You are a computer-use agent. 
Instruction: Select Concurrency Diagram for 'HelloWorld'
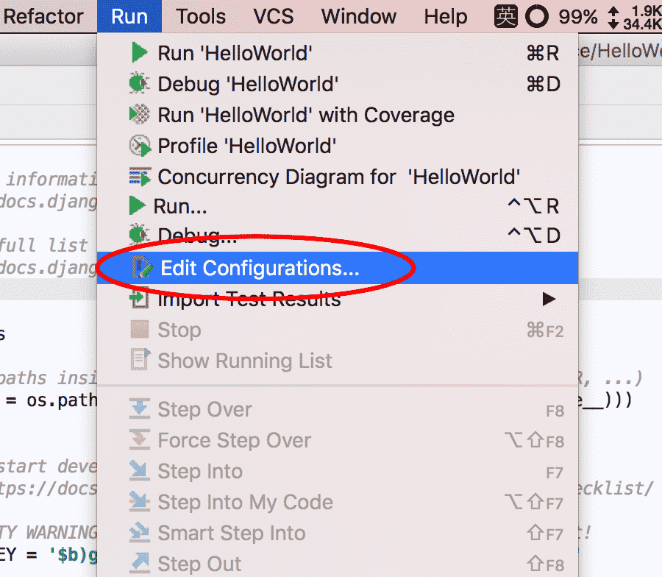338,177
